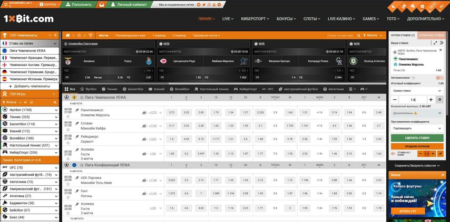This screenshot has width=450, height=222.
Task: Open the КИБЕРСПОРТ menu
Action: click(255, 19)
